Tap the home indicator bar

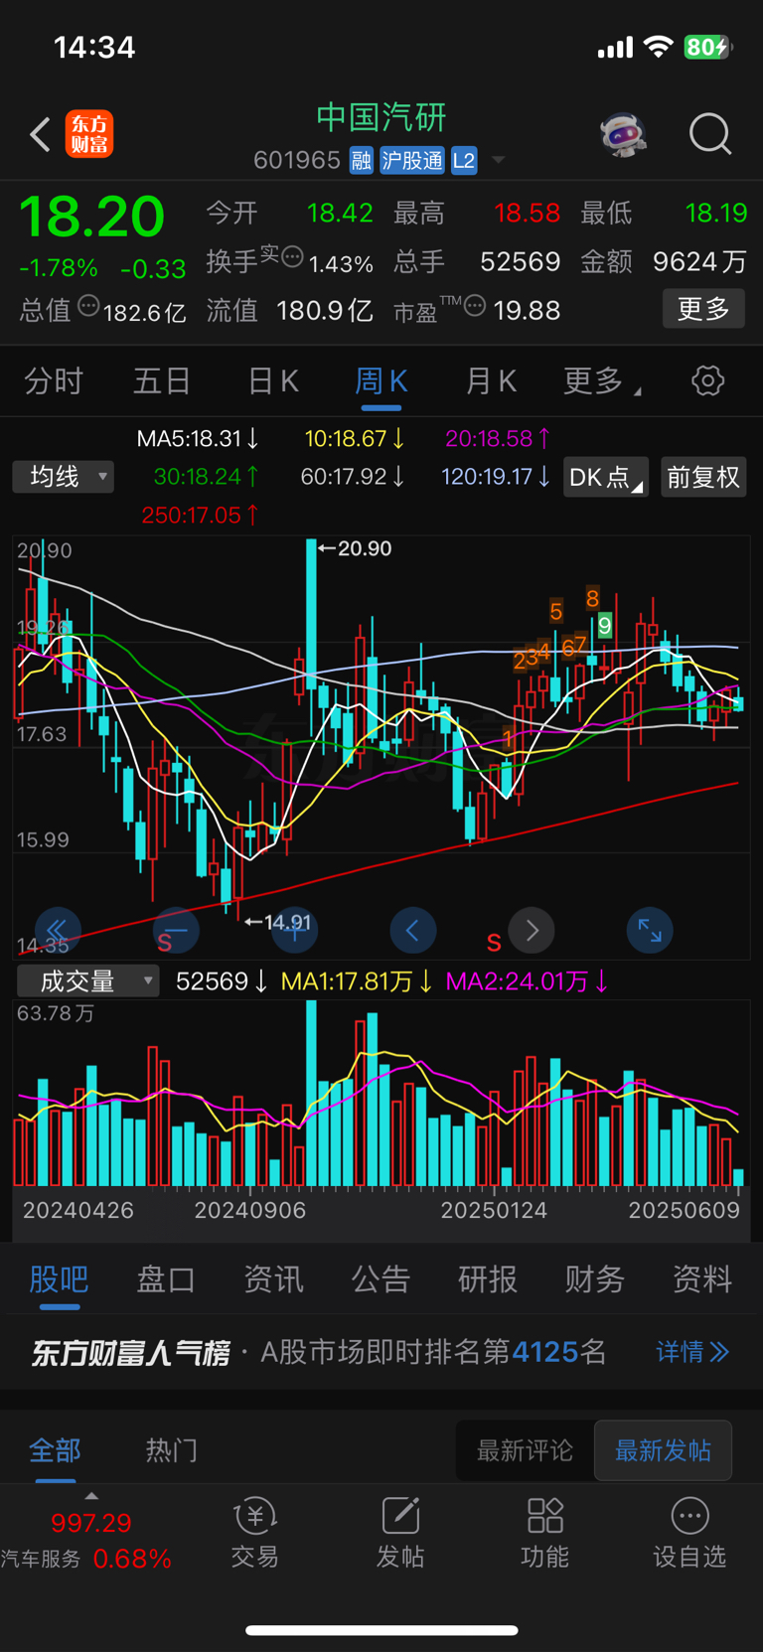pos(381,1630)
